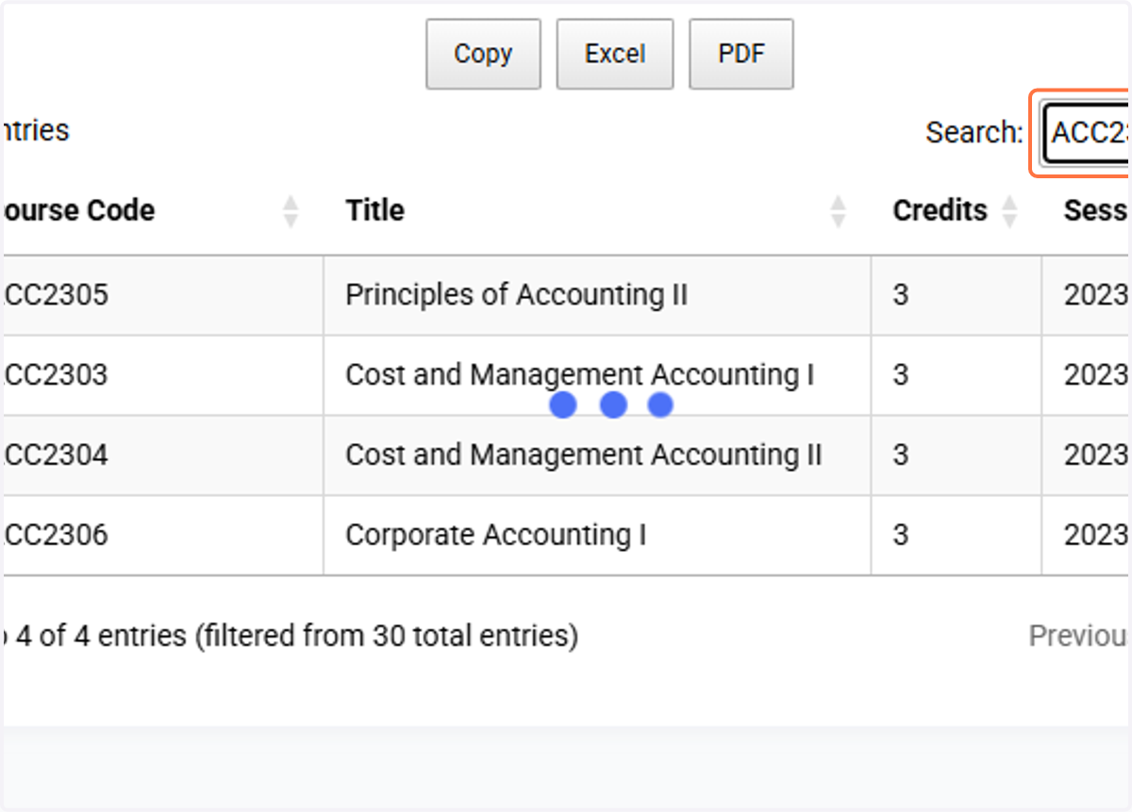Image resolution: width=1132 pixels, height=812 pixels.
Task: Sort by Title column arrows
Action: (838, 211)
